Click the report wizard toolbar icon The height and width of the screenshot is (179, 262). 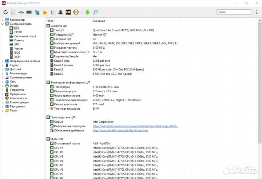(53, 12)
